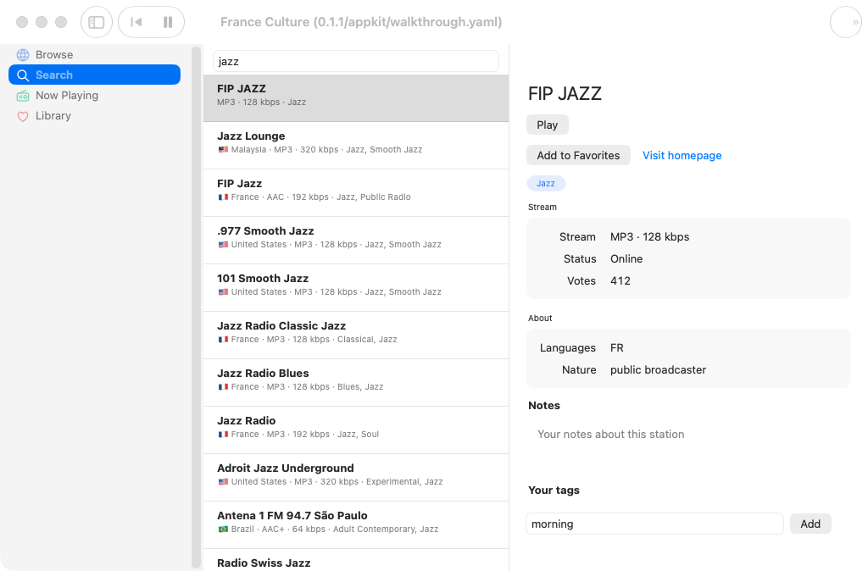Viewport: 868px width, 571px height.
Task: Click the Brazil flag on Antena 1 FM
Action: (223, 529)
